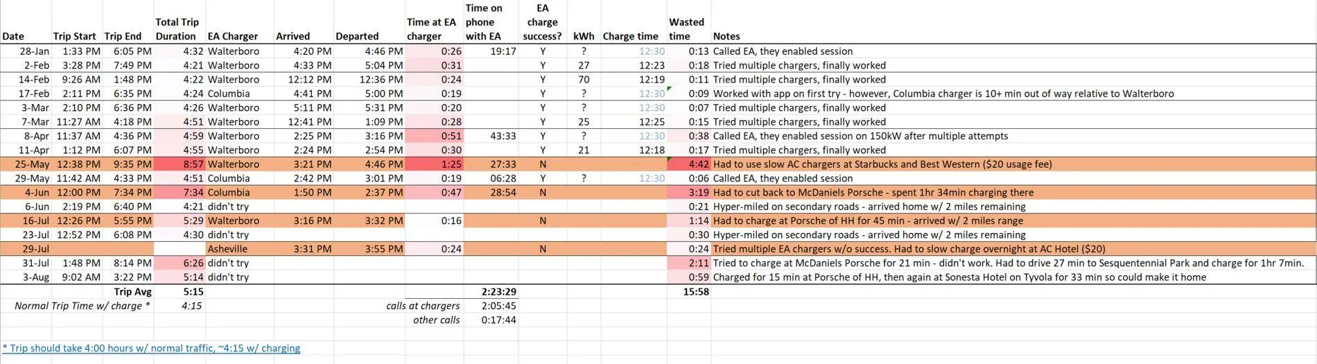Click the 'Asheville' EA Charger cell
Screen dimensions: 1317x364
(x=239, y=249)
